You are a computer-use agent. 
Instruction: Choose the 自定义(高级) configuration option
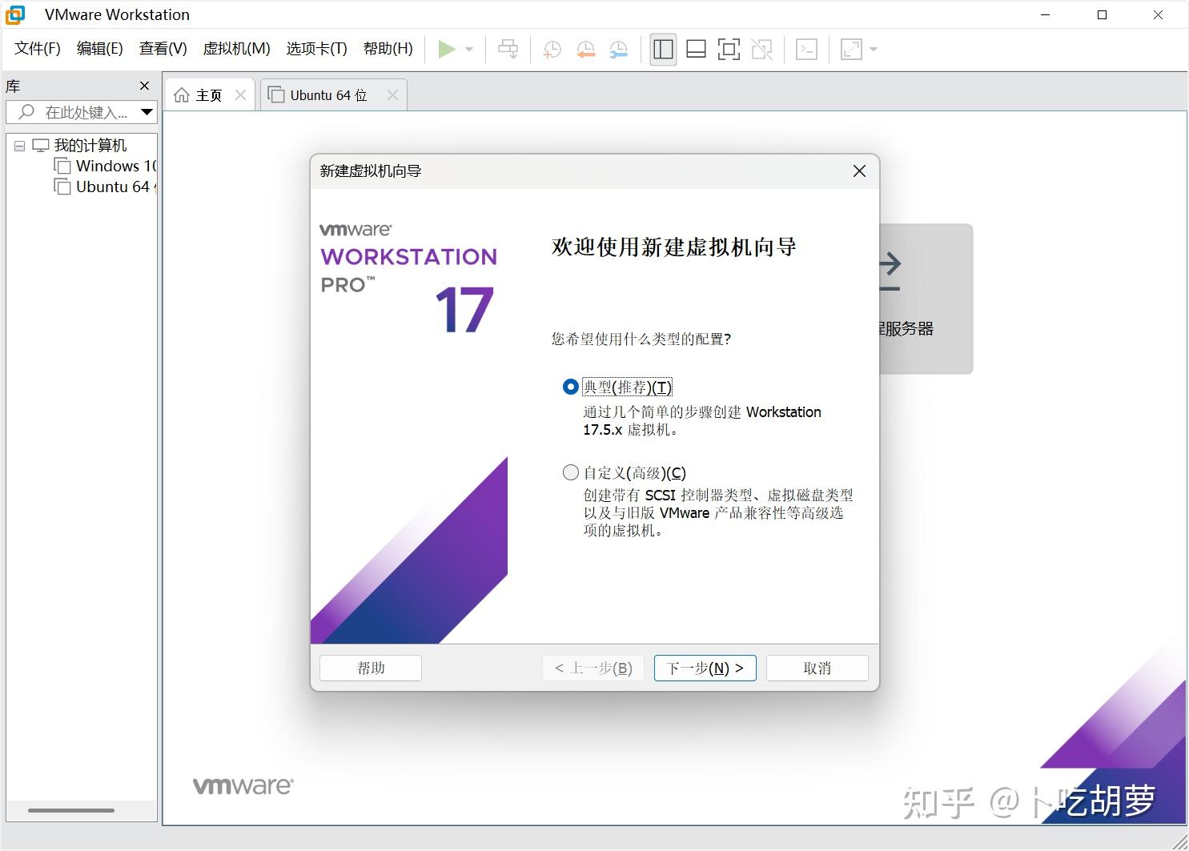coord(570,472)
